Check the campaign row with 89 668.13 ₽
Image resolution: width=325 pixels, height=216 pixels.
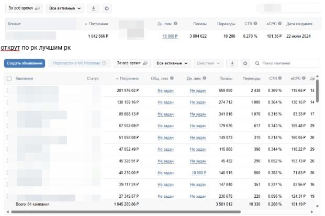click(8, 114)
